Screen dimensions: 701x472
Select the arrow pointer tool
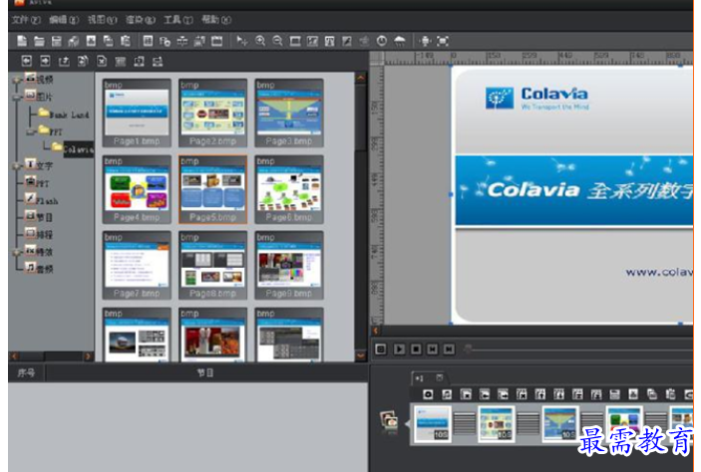242,41
